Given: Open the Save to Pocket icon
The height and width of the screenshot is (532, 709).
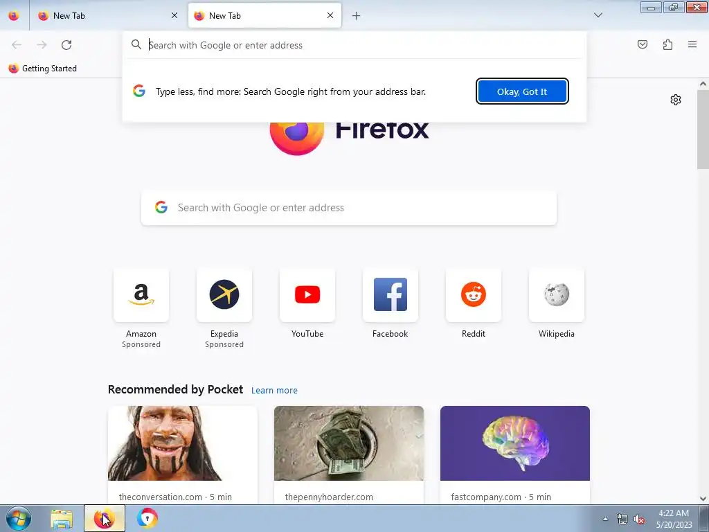Looking at the screenshot, I should (642, 44).
